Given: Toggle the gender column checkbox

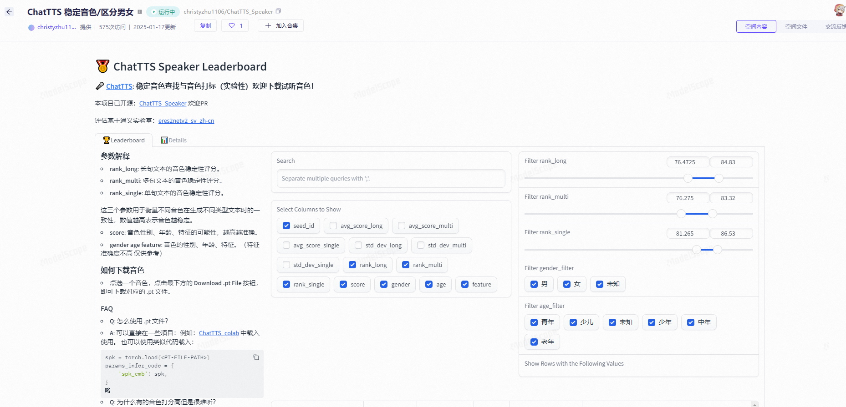Looking at the screenshot, I should click(384, 284).
